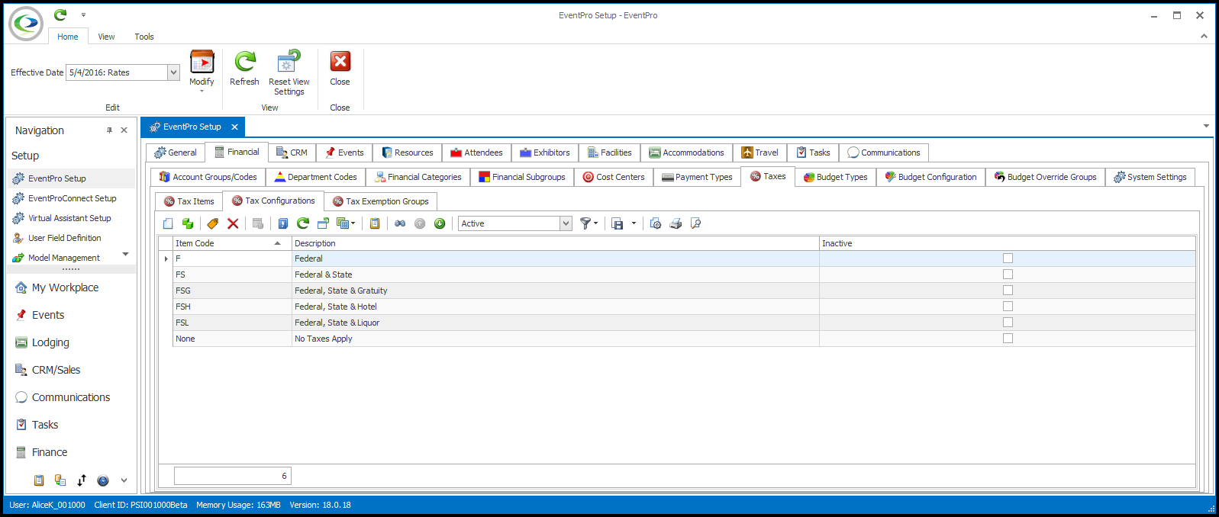
Task: Click the green cubes icon in the grid toolbar
Action: click(x=188, y=223)
